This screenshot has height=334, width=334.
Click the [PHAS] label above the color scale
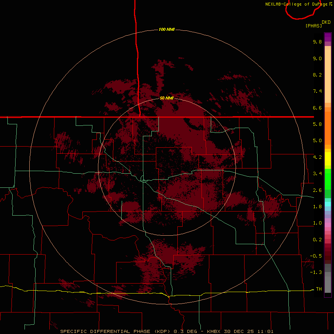pyautogui.click(x=314, y=26)
